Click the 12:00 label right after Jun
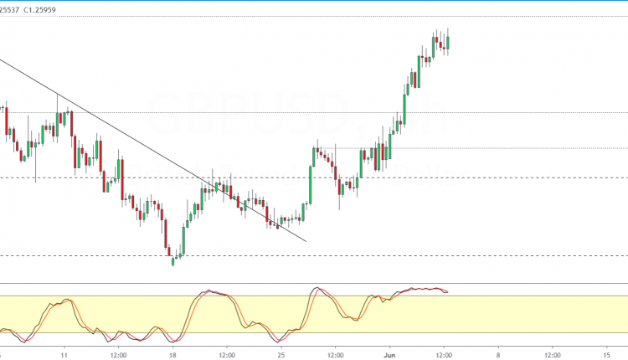 444,353
